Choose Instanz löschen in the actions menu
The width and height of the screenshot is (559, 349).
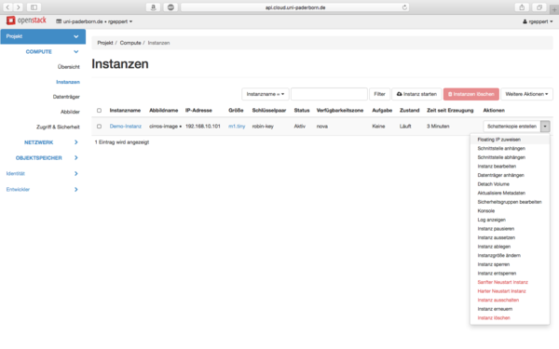click(x=511, y=317)
